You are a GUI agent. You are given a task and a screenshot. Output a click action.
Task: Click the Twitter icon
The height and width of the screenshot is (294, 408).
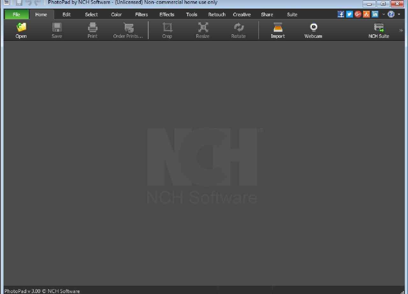(349, 14)
